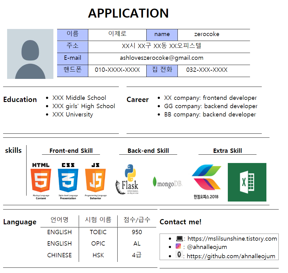
Task: Click the Contact me! heading
Action: [181, 222]
